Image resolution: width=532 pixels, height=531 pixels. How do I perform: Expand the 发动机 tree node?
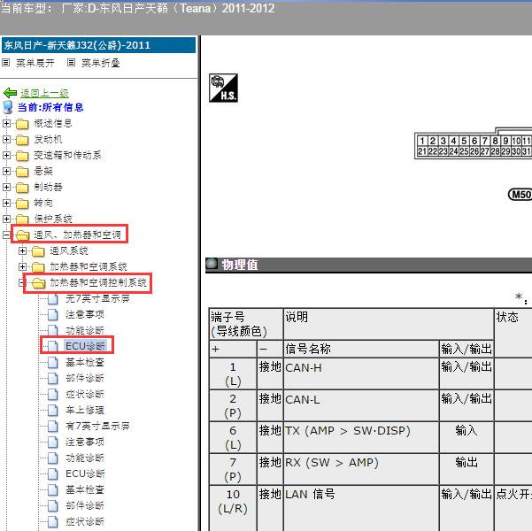[x=6, y=139]
